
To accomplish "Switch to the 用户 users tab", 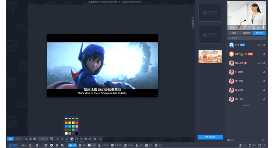I will pyautogui.click(x=259, y=33).
